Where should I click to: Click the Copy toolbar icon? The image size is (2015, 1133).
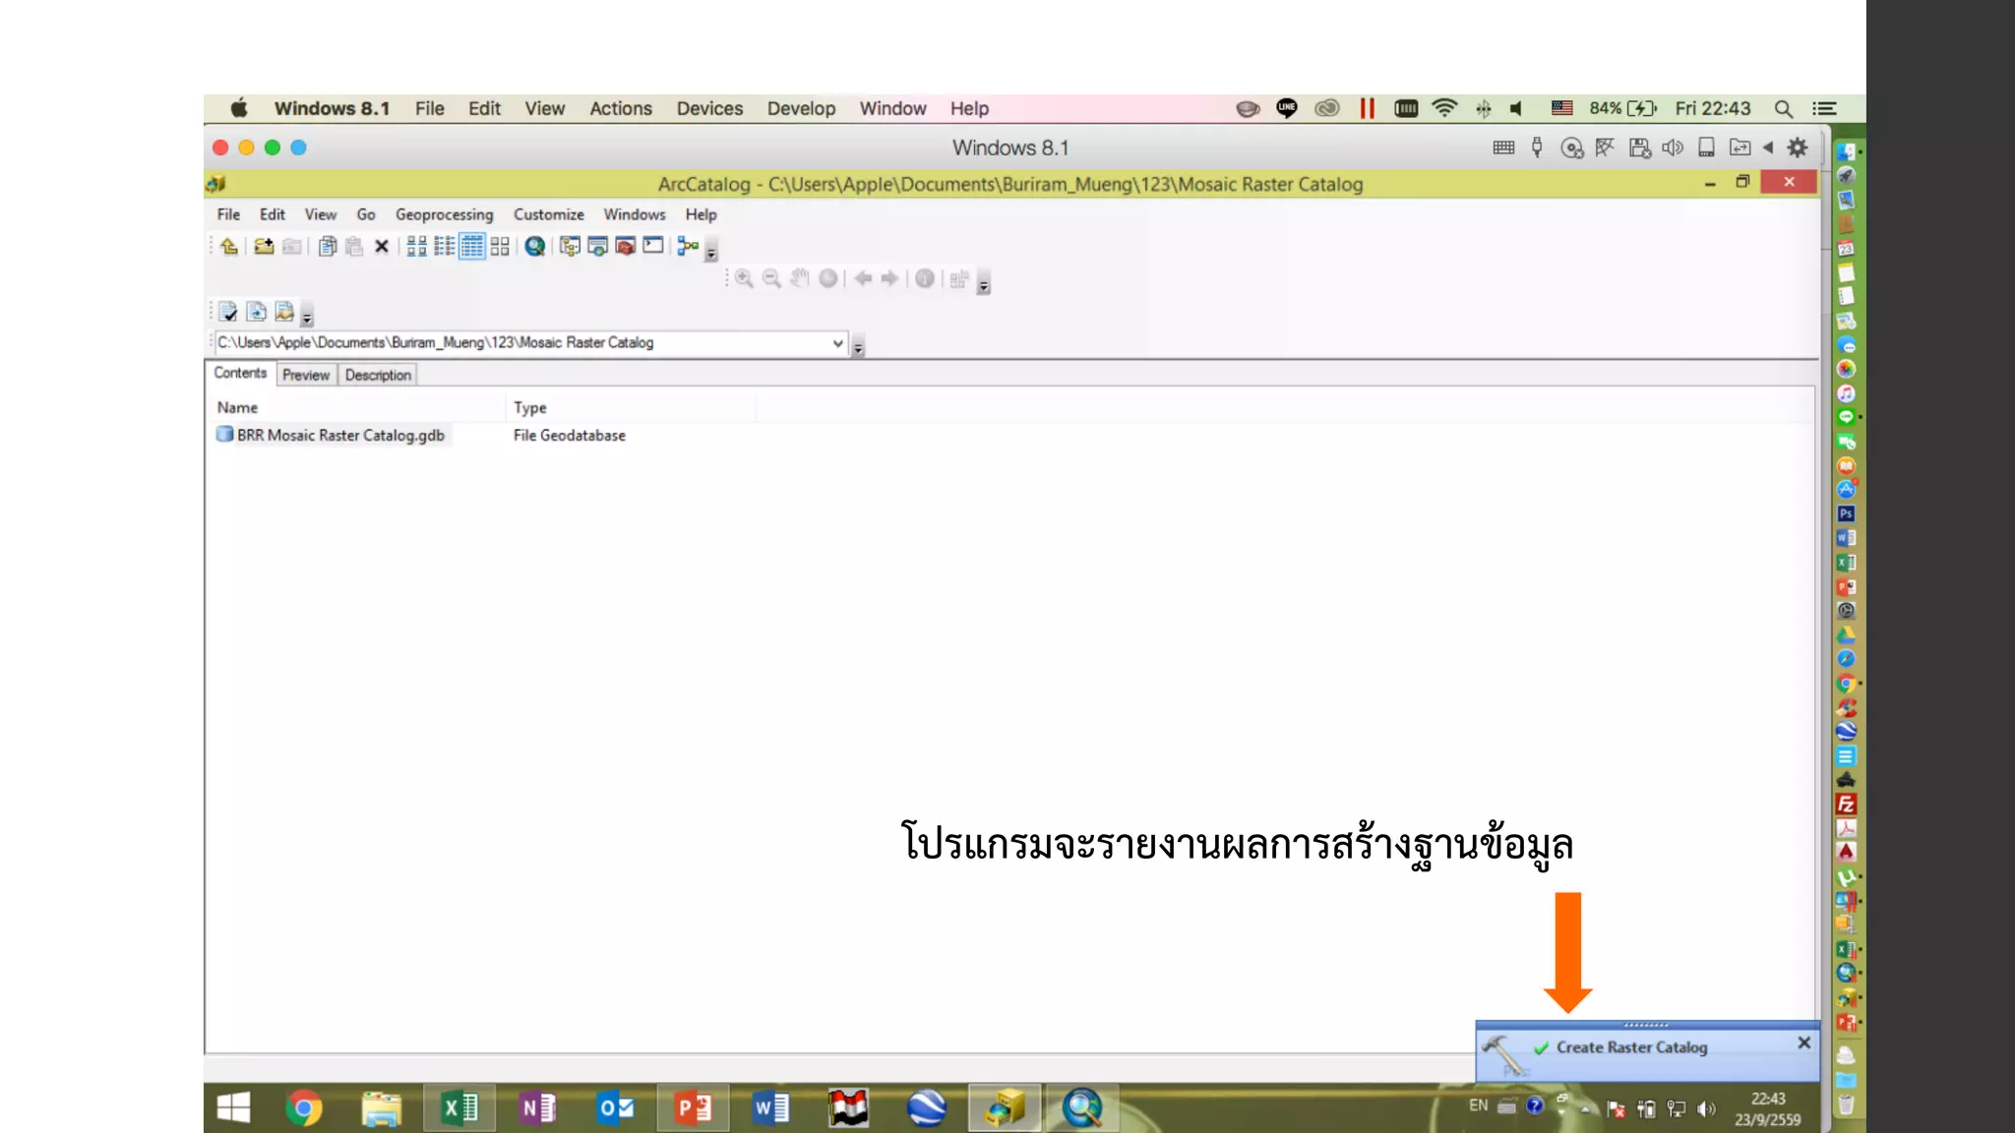click(328, 246)
